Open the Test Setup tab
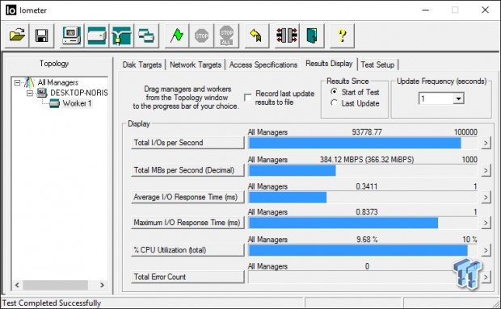Viewport: 501px width, 309px height. click(377, 65)
